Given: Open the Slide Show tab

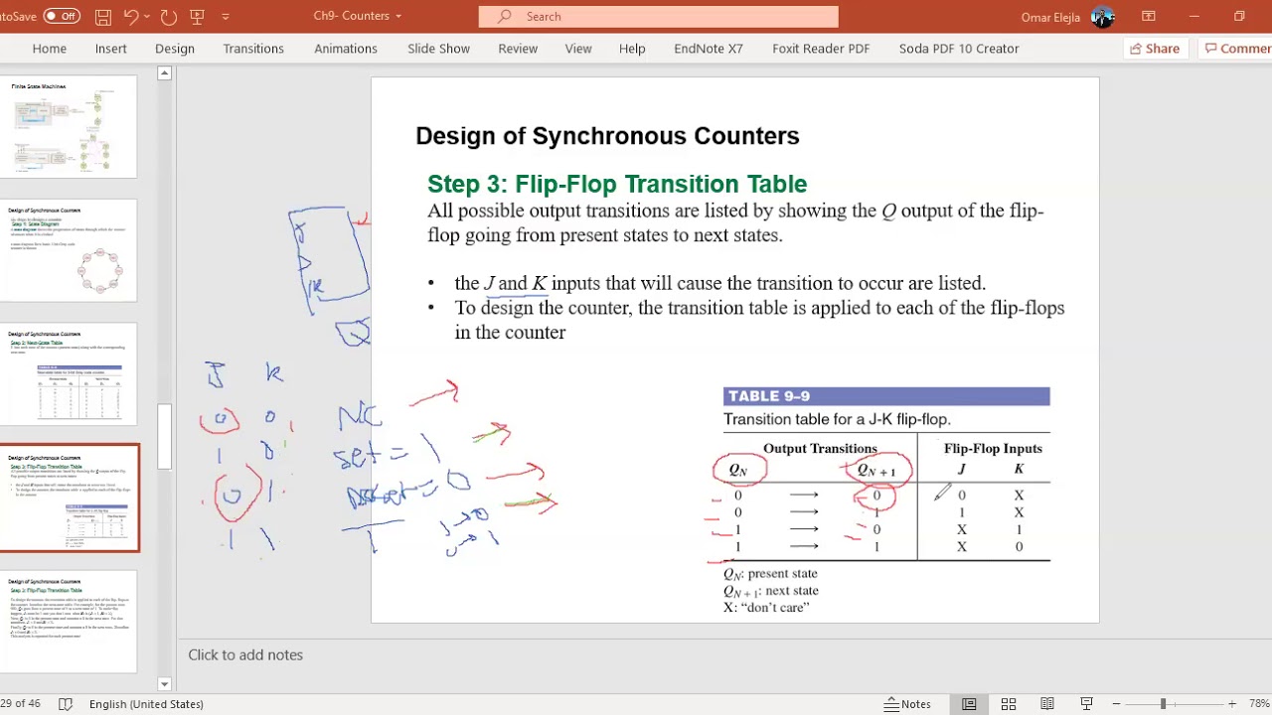Looking at the screenshot, I should pos(438,48).
